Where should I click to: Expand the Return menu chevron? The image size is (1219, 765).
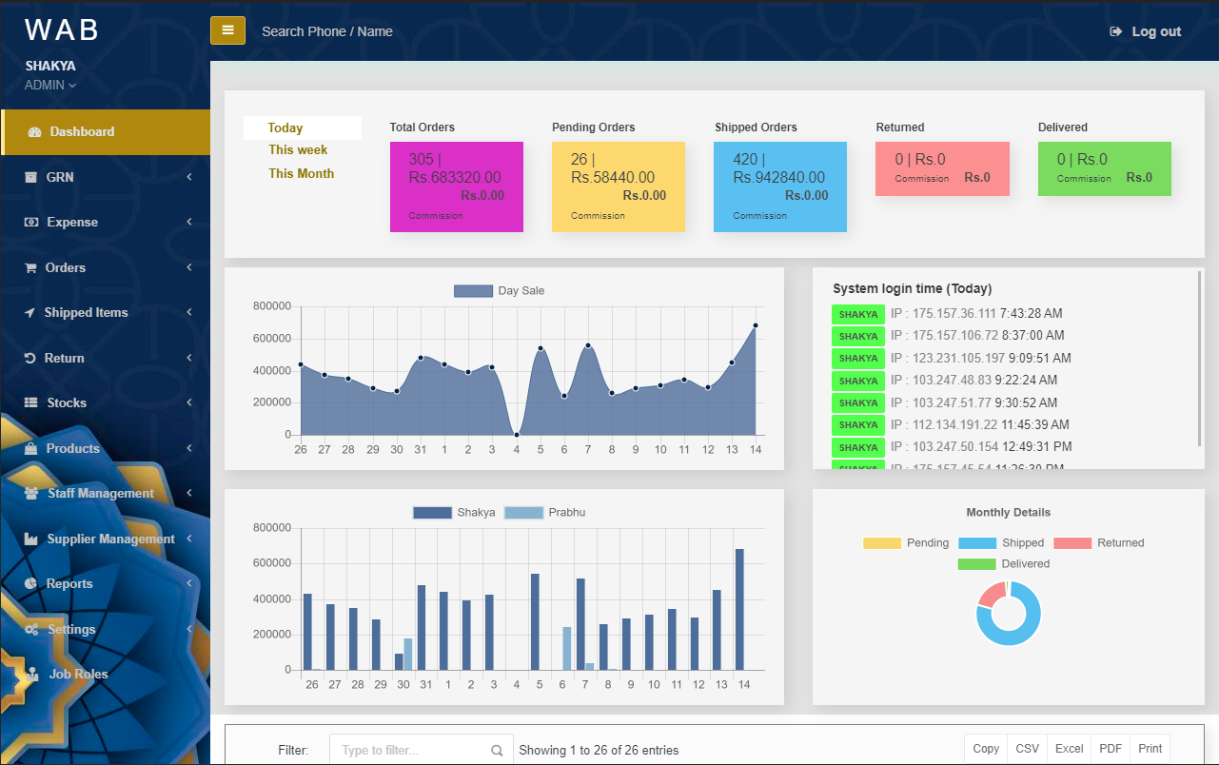click(189, 359)
